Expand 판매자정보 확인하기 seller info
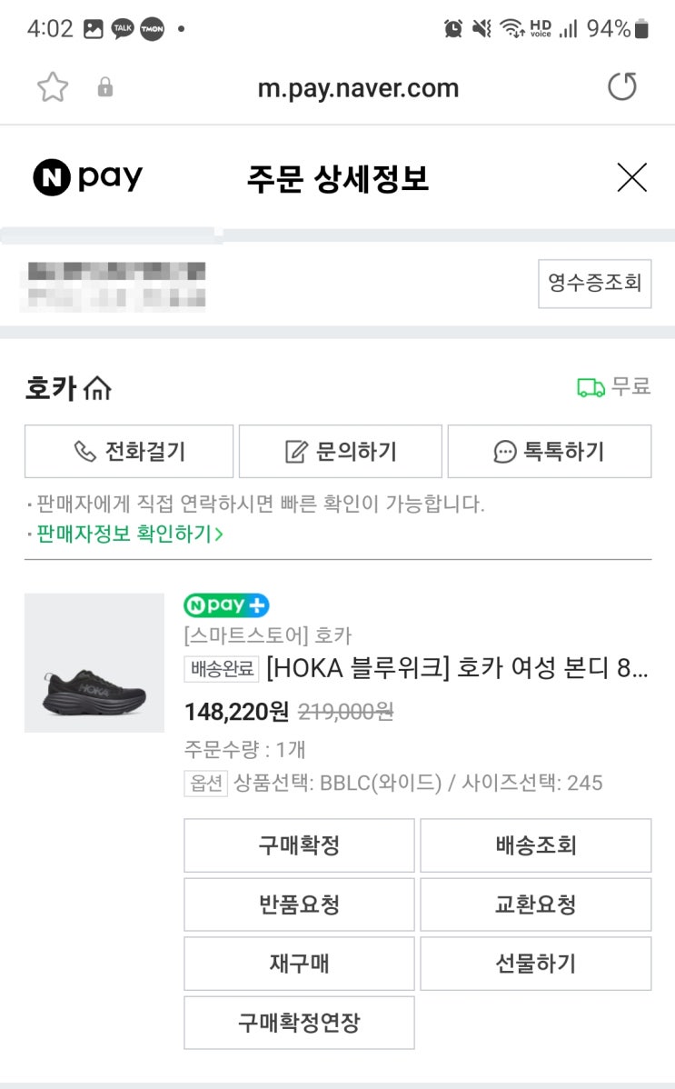This screenshot has height=1089, width=675. pyautogui.click(x=129, y=534)
